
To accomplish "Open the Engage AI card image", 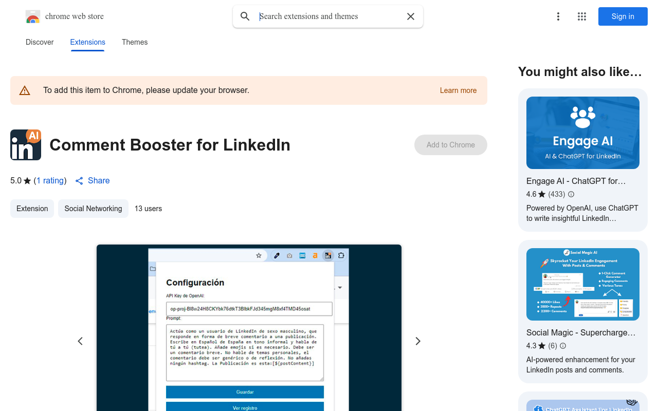I will [583, 133].
